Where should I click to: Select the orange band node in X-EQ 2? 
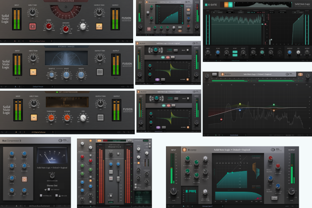click(274, 110)
